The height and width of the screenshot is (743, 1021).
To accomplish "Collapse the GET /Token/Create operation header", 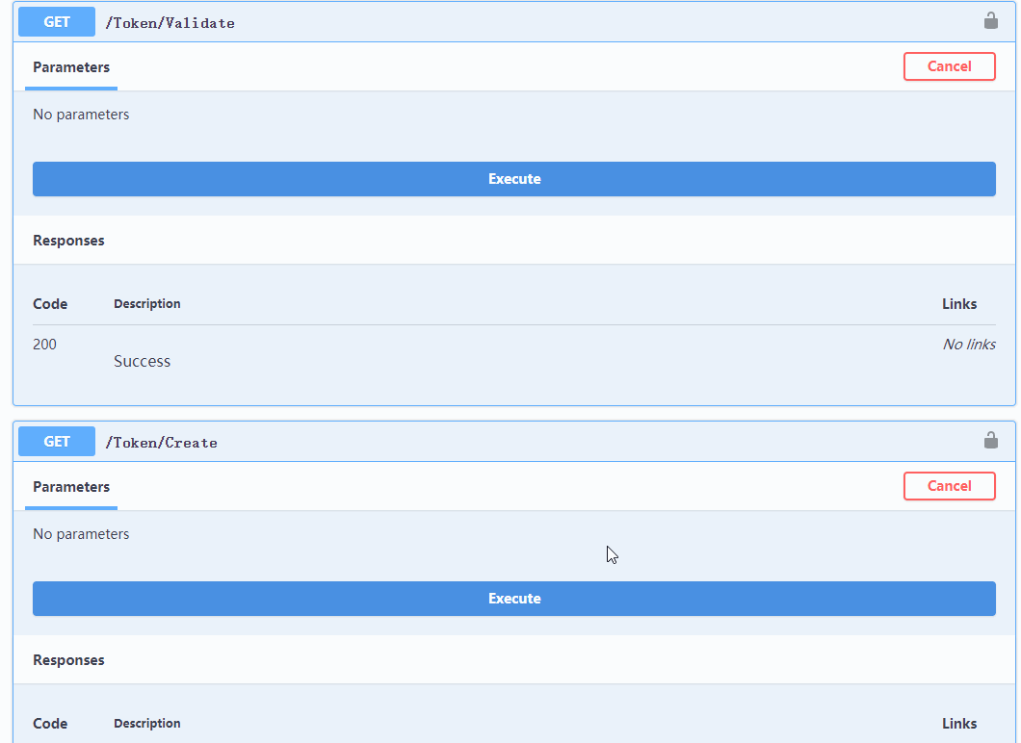I will pyautogui.click(x=513, y=442).
